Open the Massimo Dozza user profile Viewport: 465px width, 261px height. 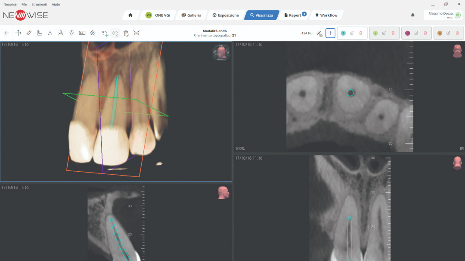pyautogui.click(x=443, y=15)
